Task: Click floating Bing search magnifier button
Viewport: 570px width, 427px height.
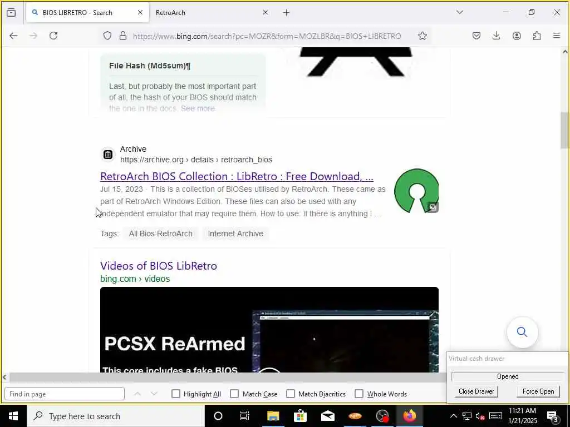Action: click(x=522, y=332)
